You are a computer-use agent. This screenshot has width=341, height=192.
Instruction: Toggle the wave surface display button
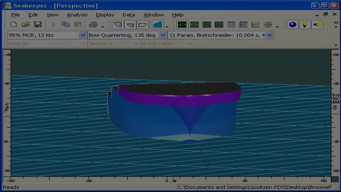point(158,25)
